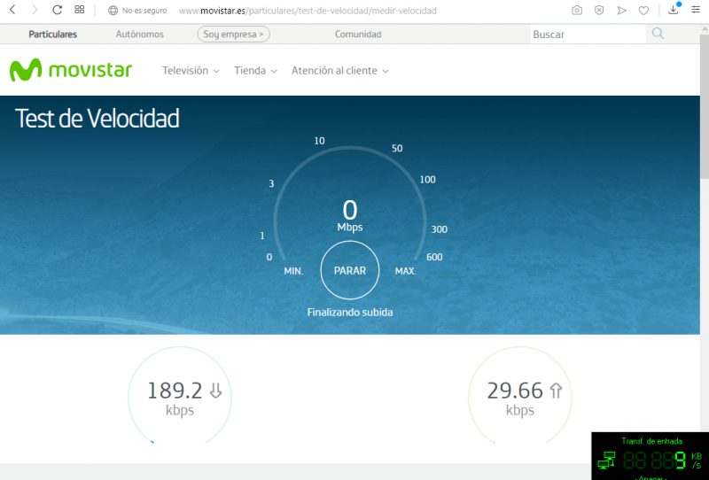Click the 'Finalizando subida' status text
Image resolution: width=709 pixels, height=480 pixels.
[350, 313]
